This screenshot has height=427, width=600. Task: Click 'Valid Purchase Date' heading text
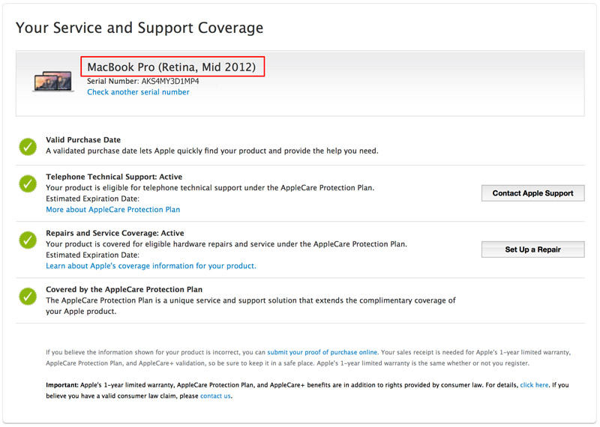(83, 140)
